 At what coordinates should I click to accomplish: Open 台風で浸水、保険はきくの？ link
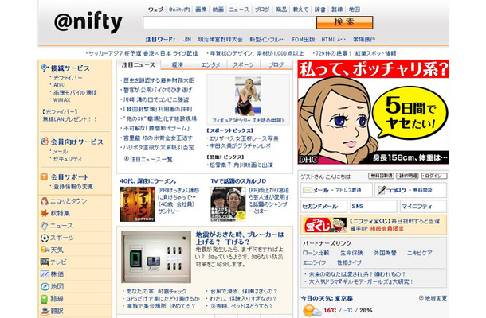(243, 291)
